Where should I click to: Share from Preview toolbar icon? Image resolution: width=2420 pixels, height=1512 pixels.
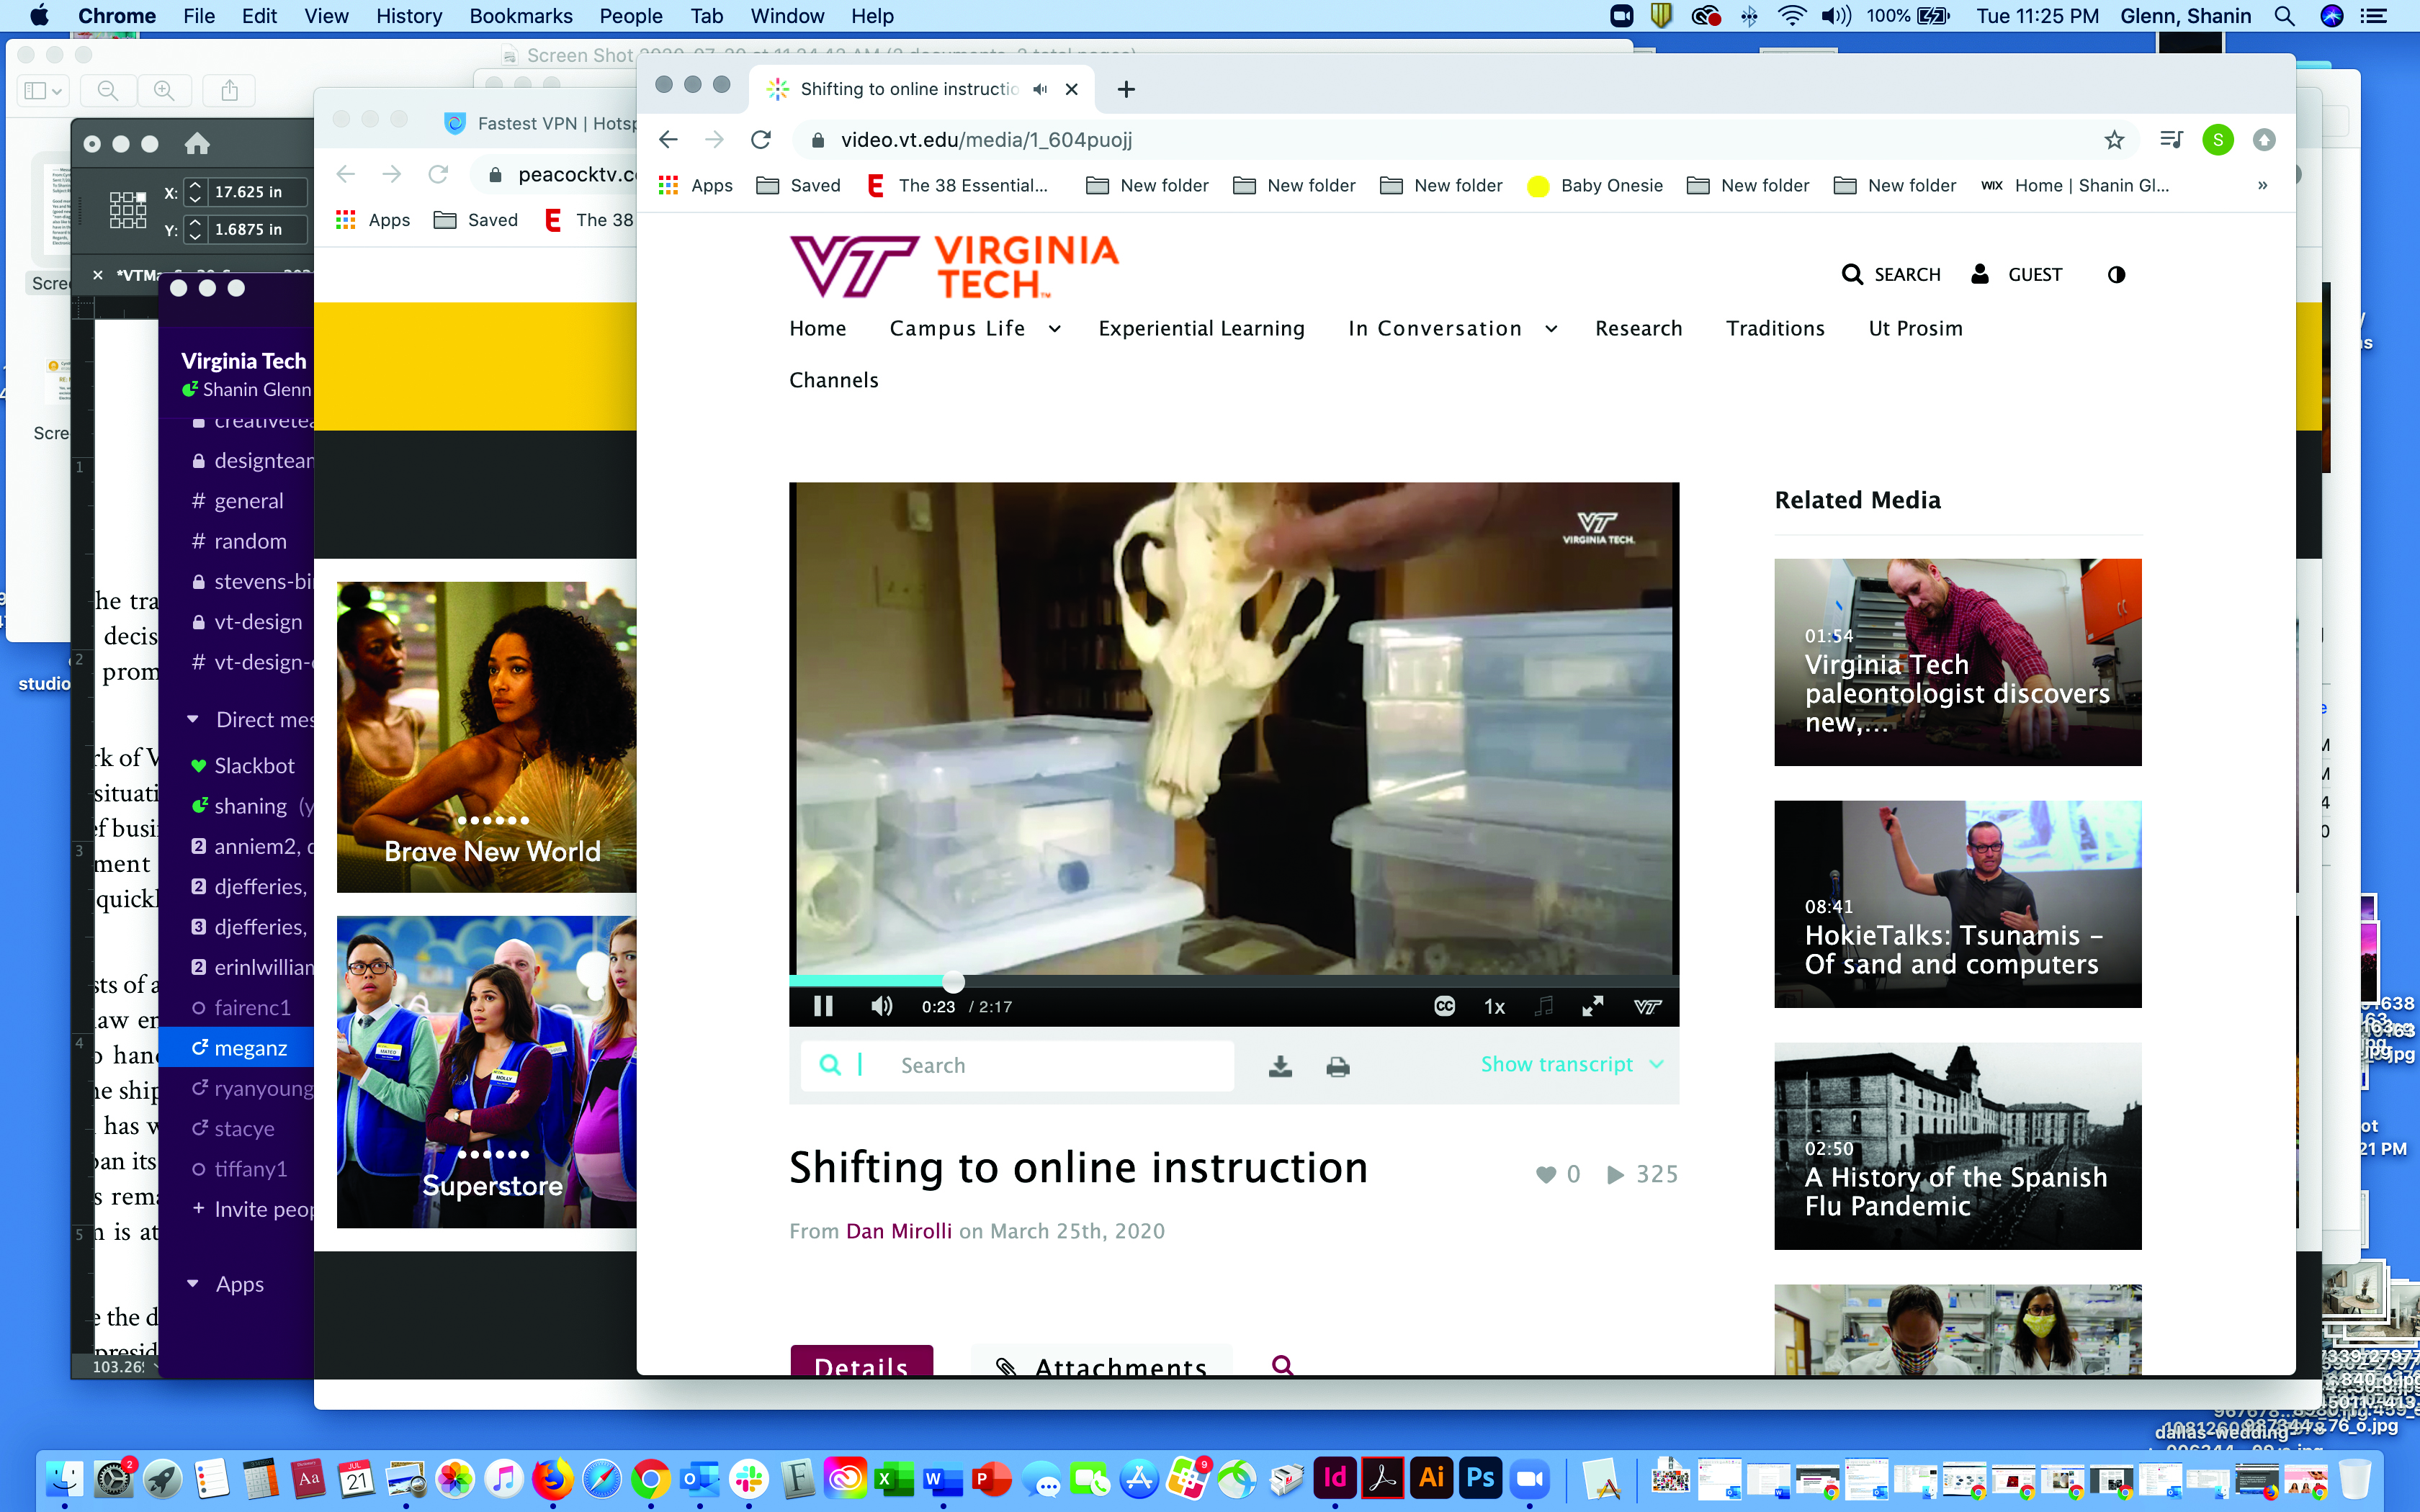(x=229, y=91)
